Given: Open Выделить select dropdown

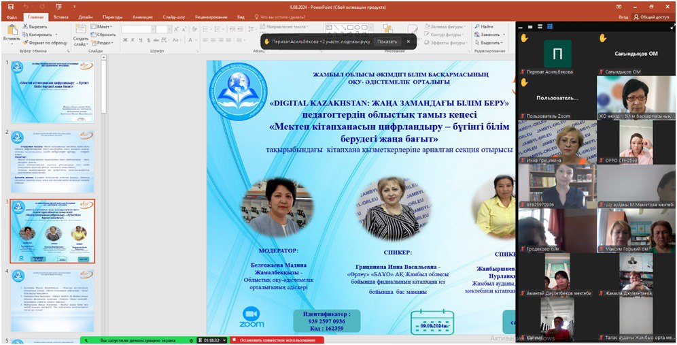Looking at the screenshot, I should tap(488, 43).
